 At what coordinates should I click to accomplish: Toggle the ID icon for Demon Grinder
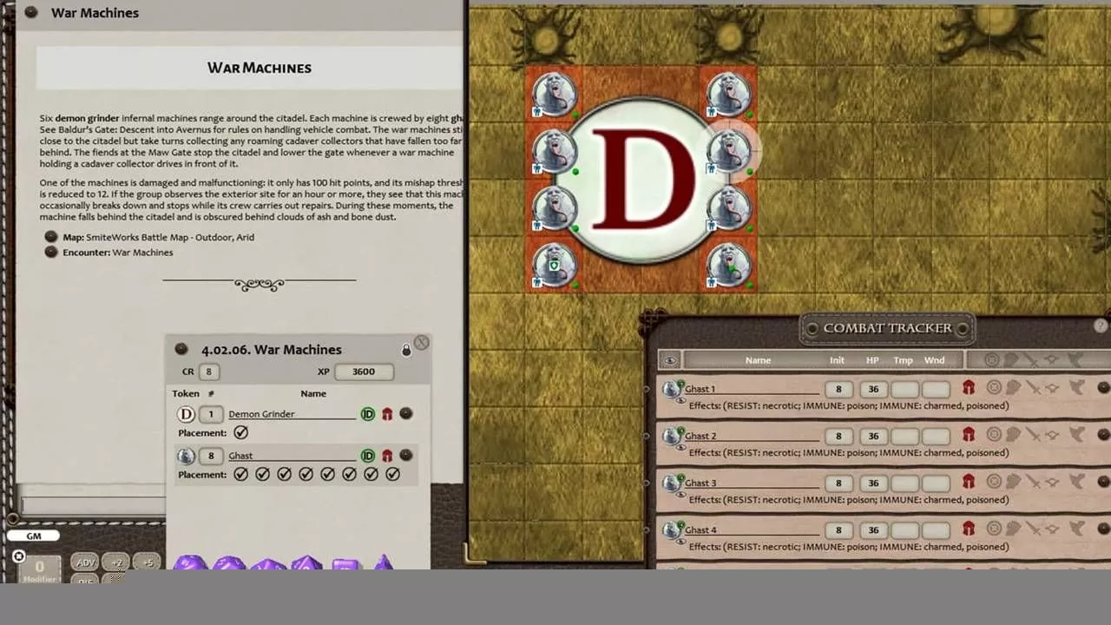coord(368,414)
